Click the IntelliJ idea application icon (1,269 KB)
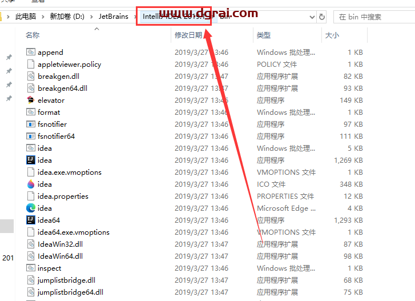 point(31,160)
